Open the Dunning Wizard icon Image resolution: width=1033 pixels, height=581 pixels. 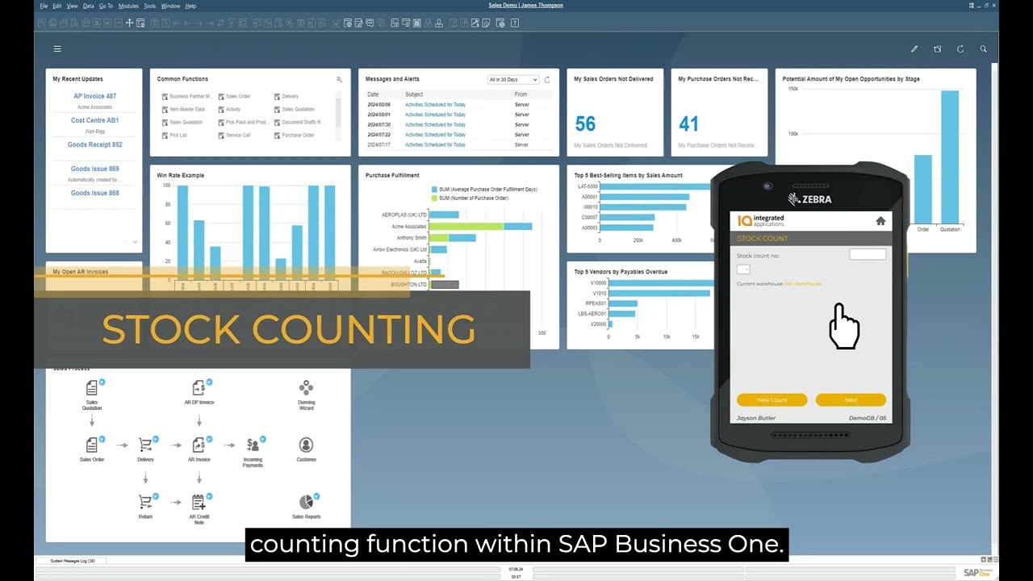pos(306,387)
